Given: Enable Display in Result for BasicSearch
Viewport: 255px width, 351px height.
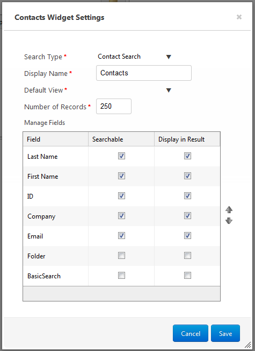Looking at the screenshot, I should point(187,275).
